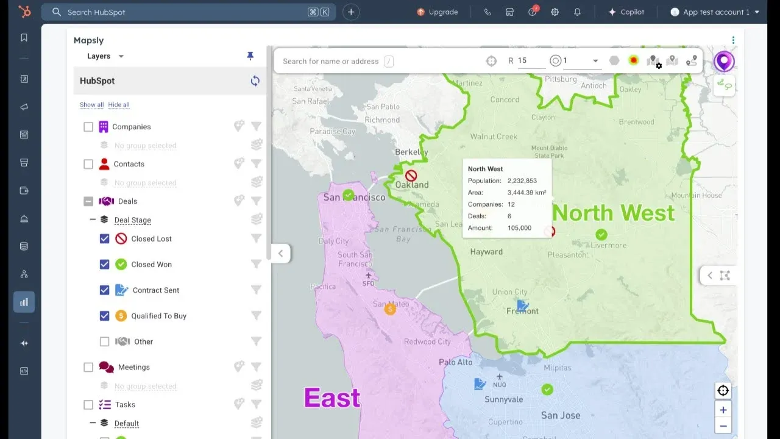Click the Upgrade button

point(437,12)
